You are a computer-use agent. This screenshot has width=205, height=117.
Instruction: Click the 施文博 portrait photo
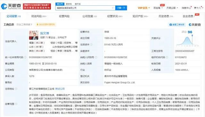point(34,35)
